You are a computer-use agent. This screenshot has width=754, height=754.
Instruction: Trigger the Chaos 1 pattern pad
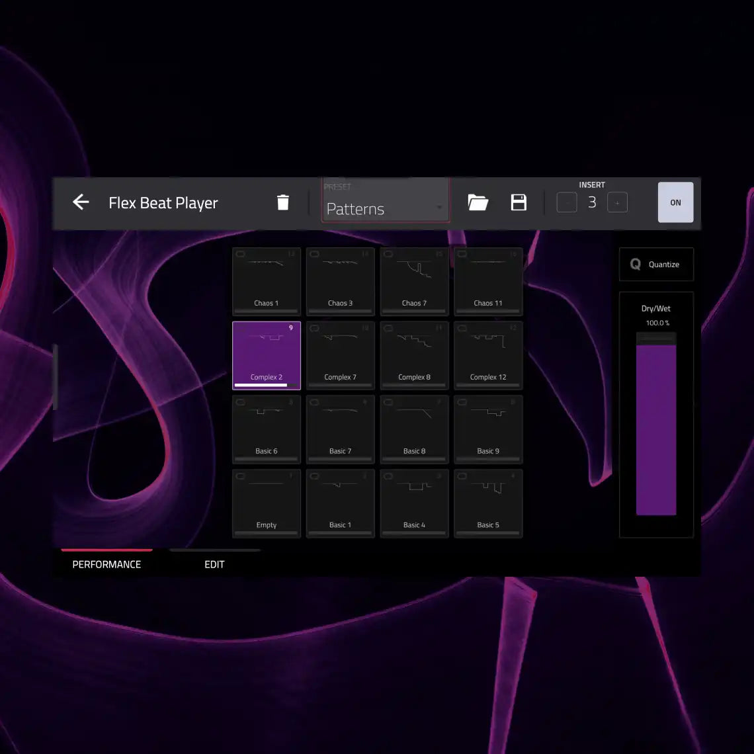click(x=267, y=282)
